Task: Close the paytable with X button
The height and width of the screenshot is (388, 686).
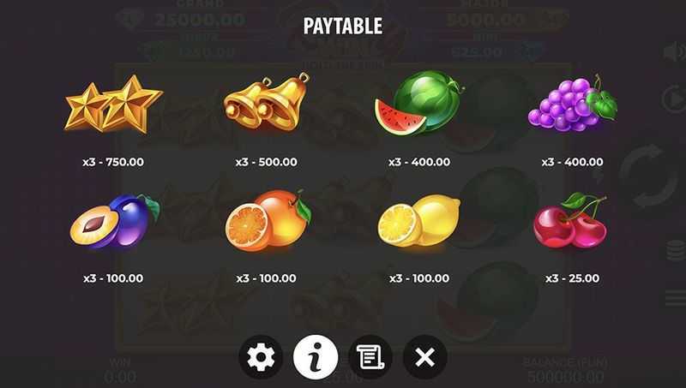Action: 424,357
